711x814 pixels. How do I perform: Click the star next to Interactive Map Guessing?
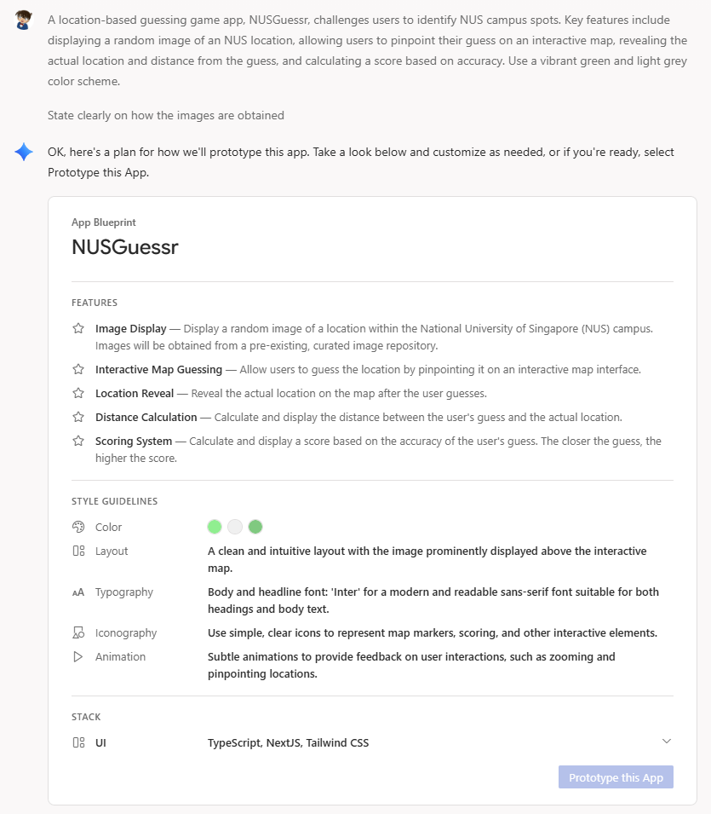78,370
